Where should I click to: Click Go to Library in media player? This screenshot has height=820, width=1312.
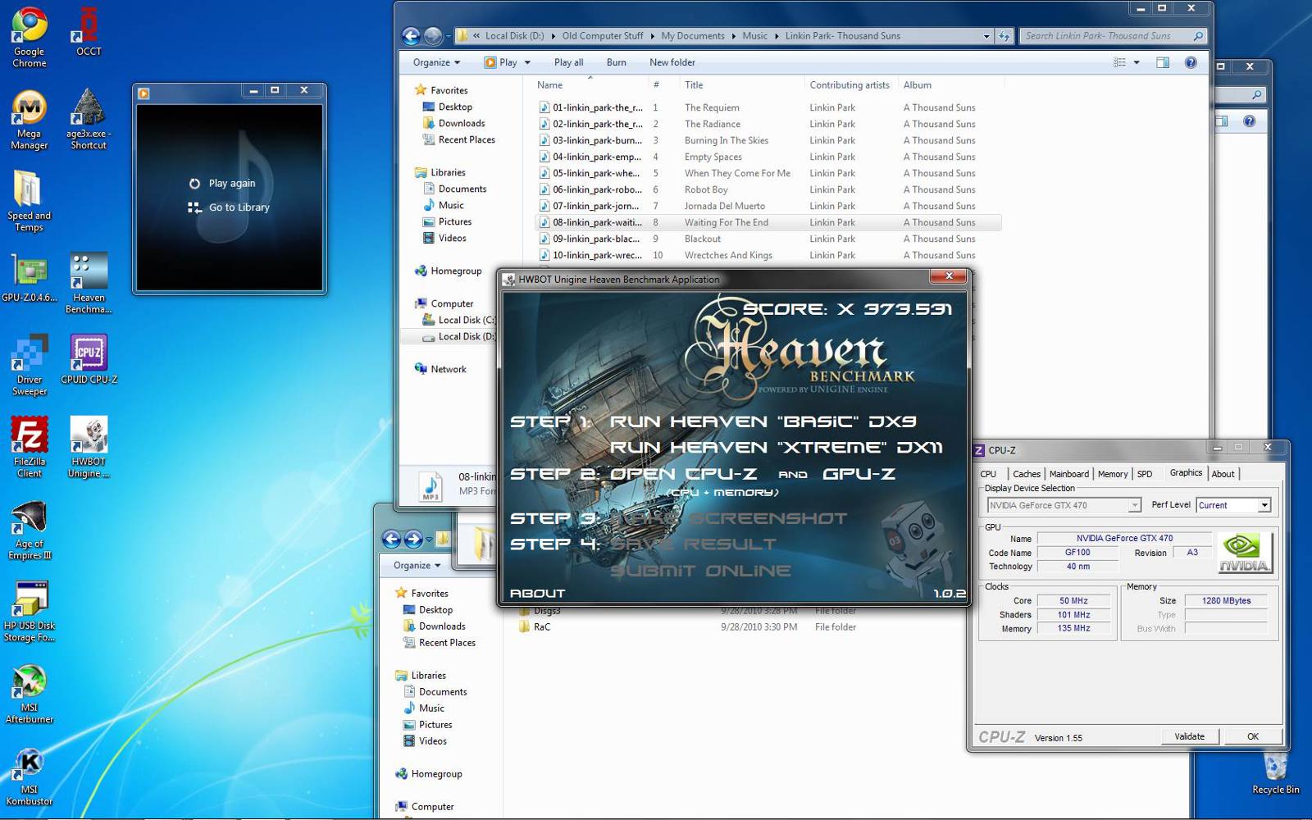(x=229, y=207)
